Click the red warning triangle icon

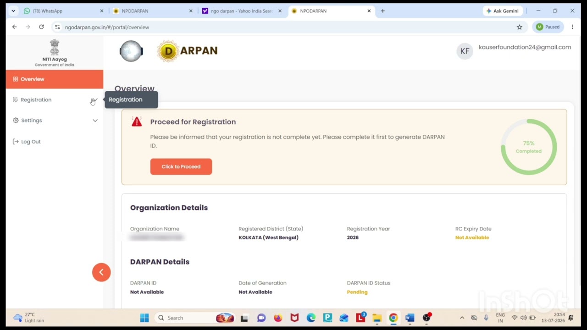click(137, 122)
